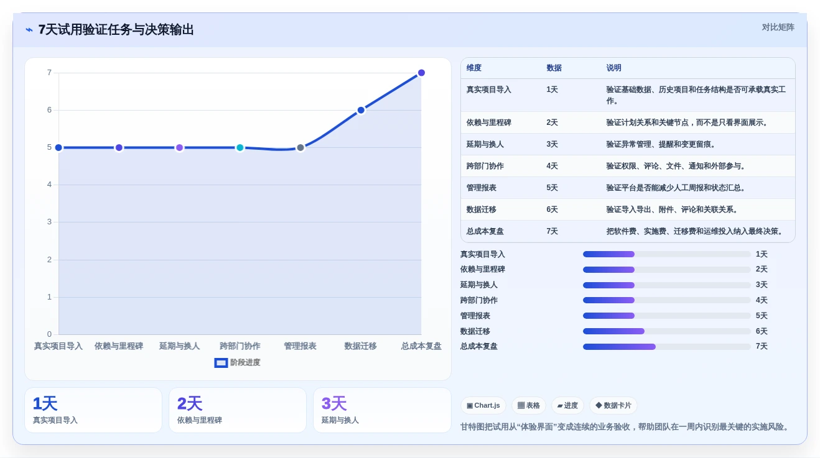Select the 数据卡片 tag chip
The image size is (820, 458).
[613, 406]
